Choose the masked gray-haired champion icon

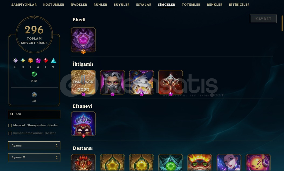[x=112, y=82]
